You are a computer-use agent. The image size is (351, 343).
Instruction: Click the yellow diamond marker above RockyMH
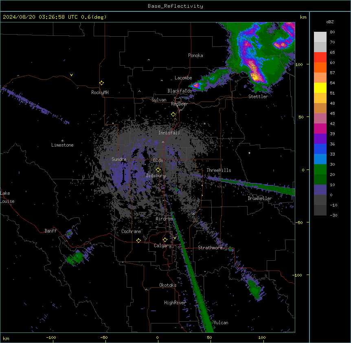pyautogui.click(x=101, y=83)
